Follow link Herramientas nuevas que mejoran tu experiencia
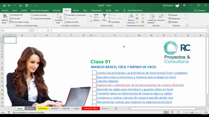 (x=134, y=102)
